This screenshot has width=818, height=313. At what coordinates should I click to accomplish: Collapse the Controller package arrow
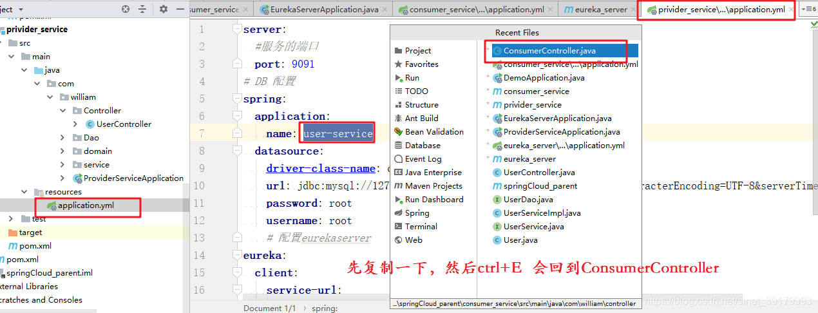pyautogui.click(x=62, y=111)
